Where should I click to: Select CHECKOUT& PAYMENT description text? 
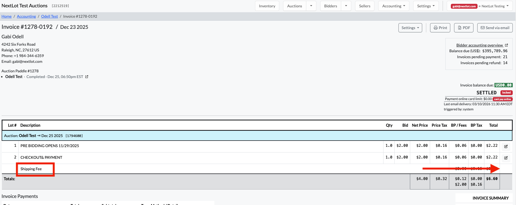coord(41,157)
